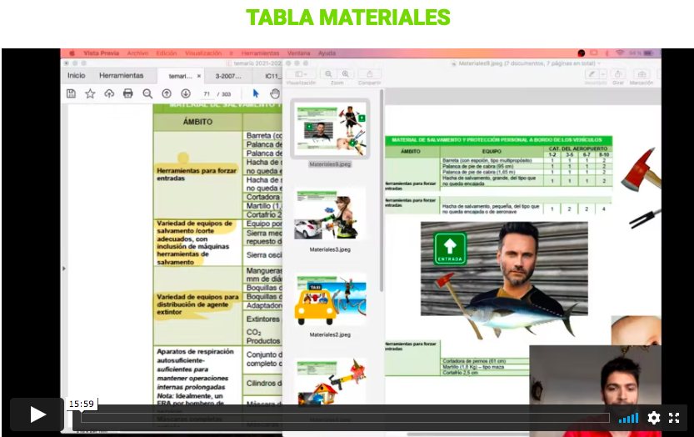Click the cloud upload icon
The image size is (694, 437).
(x=109, y=93)
